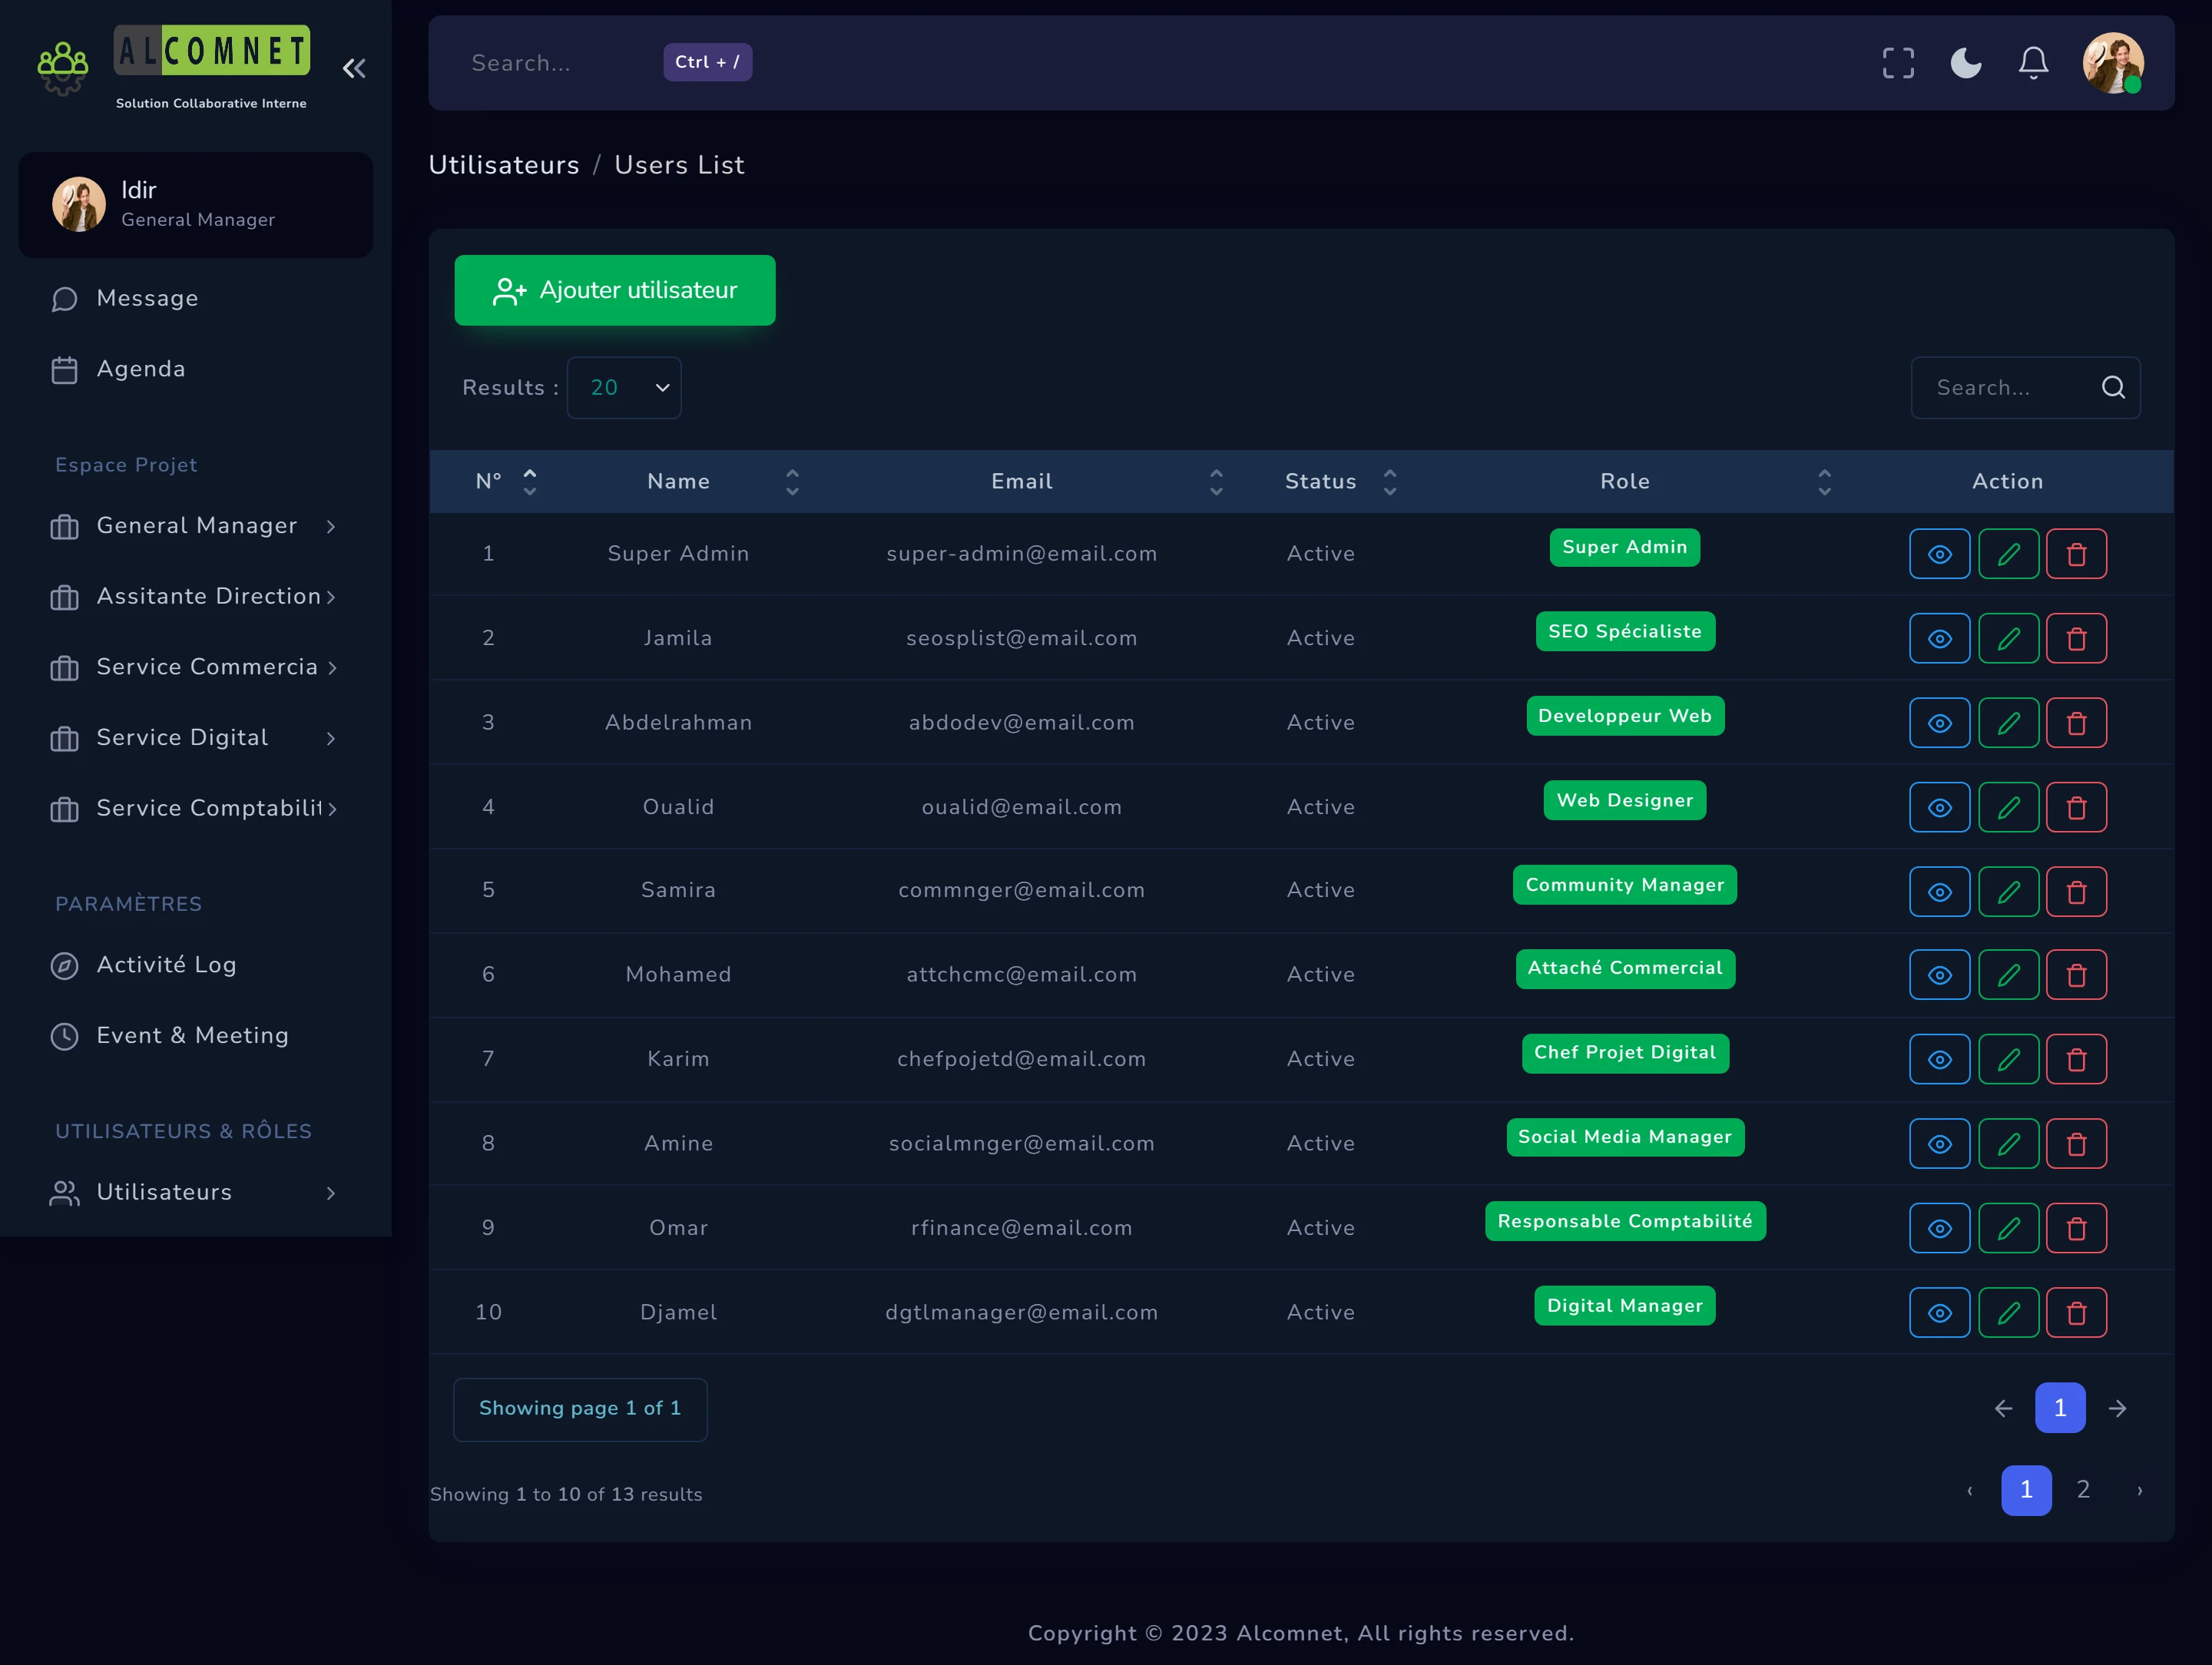Screen dimensions: 2212x1665
Task: Delete user Jamila with trash icon
Action: click(x=2076, y=638)
